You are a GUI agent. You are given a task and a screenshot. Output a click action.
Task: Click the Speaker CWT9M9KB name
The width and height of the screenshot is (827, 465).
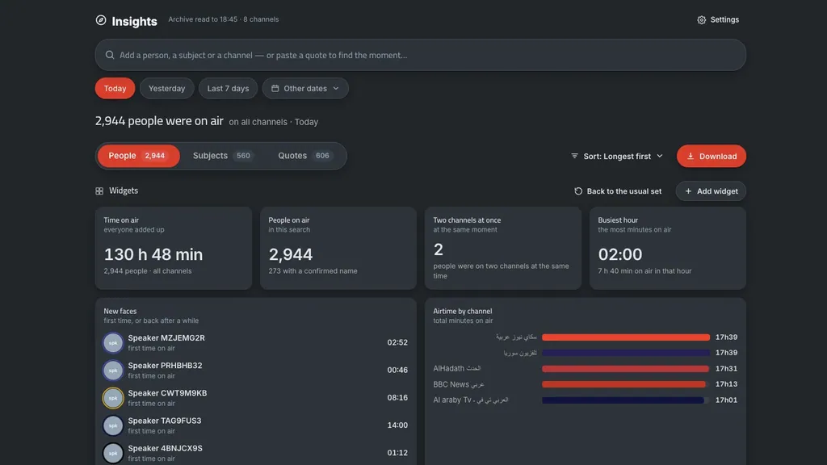tap(167, 393)
